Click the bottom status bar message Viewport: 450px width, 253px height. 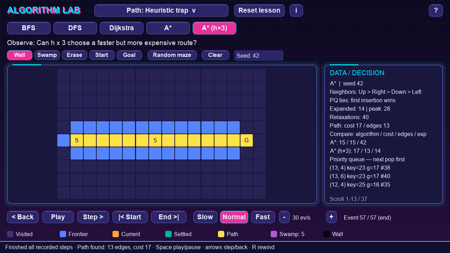(x=140, y=247)
